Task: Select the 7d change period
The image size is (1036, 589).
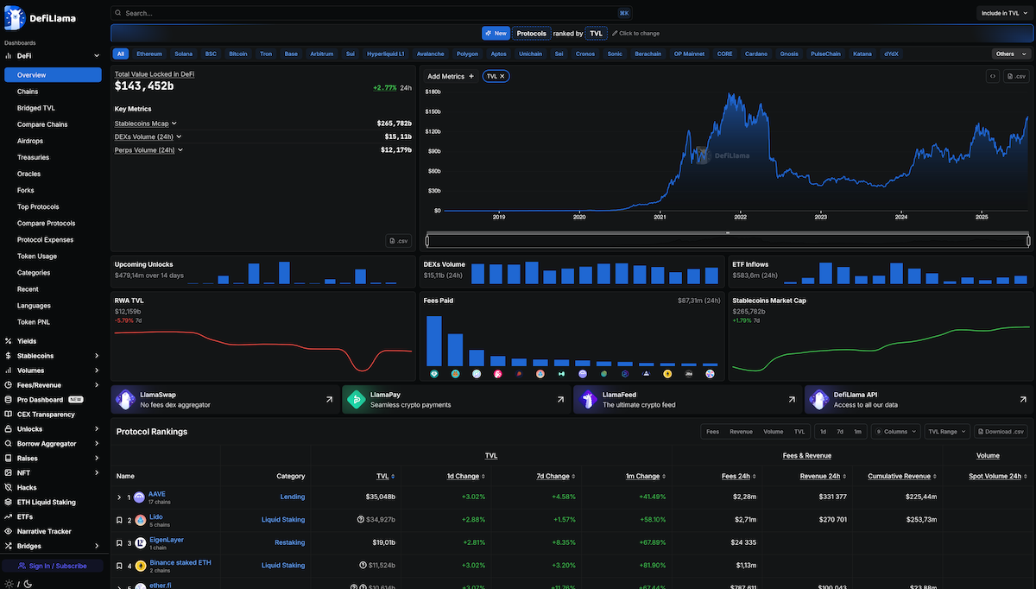Action: [x=840, y=431]
